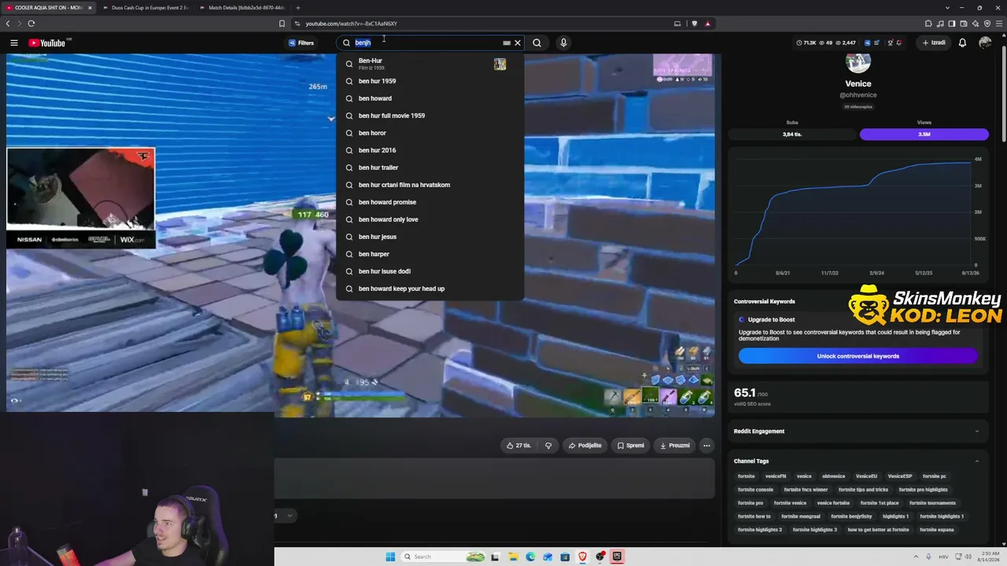Select 'ben howard only love' suggestion
1007x566 pixels.
point(430,219)
